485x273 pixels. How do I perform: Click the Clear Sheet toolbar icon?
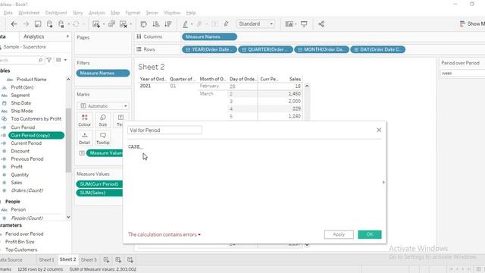[123, 24]
